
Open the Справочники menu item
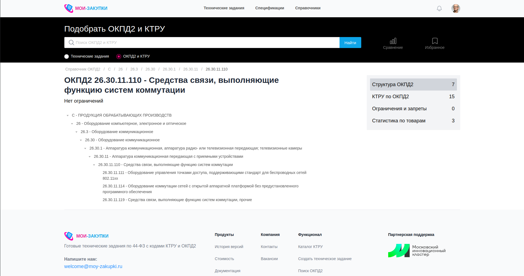(x=308, y=8)
